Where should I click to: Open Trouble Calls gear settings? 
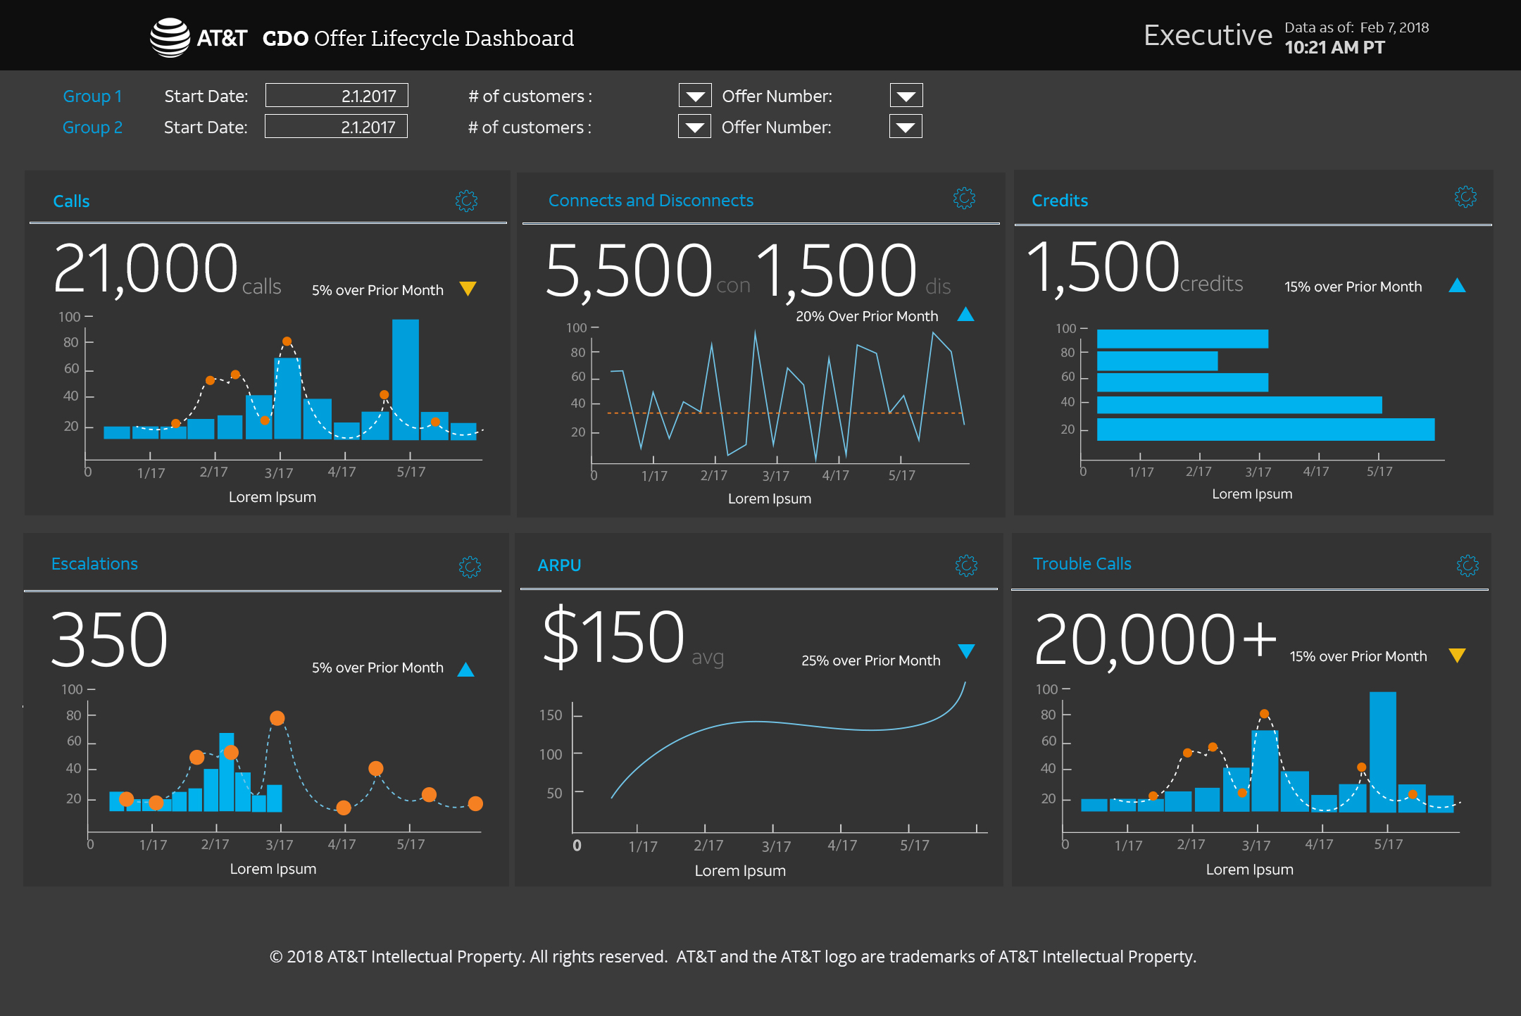tap(1467, 565)
